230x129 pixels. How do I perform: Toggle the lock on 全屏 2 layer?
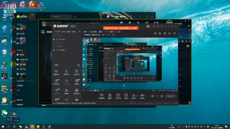tap(57, 50)
